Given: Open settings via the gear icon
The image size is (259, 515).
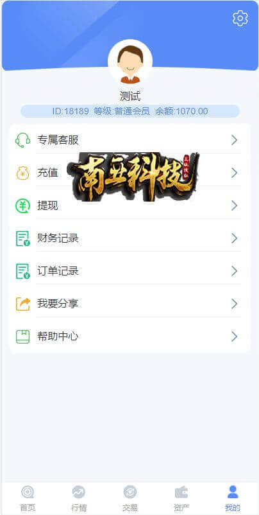Looking at the screenshot, I should pyautogui.click(x=240, y=19).
